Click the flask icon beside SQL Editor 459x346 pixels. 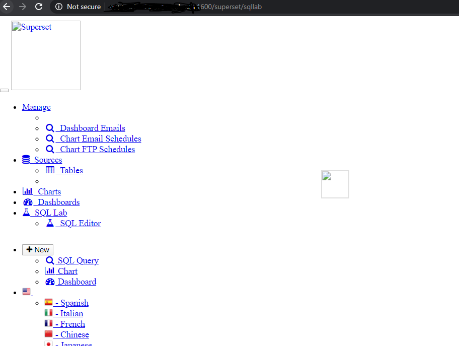click(50, 223)
